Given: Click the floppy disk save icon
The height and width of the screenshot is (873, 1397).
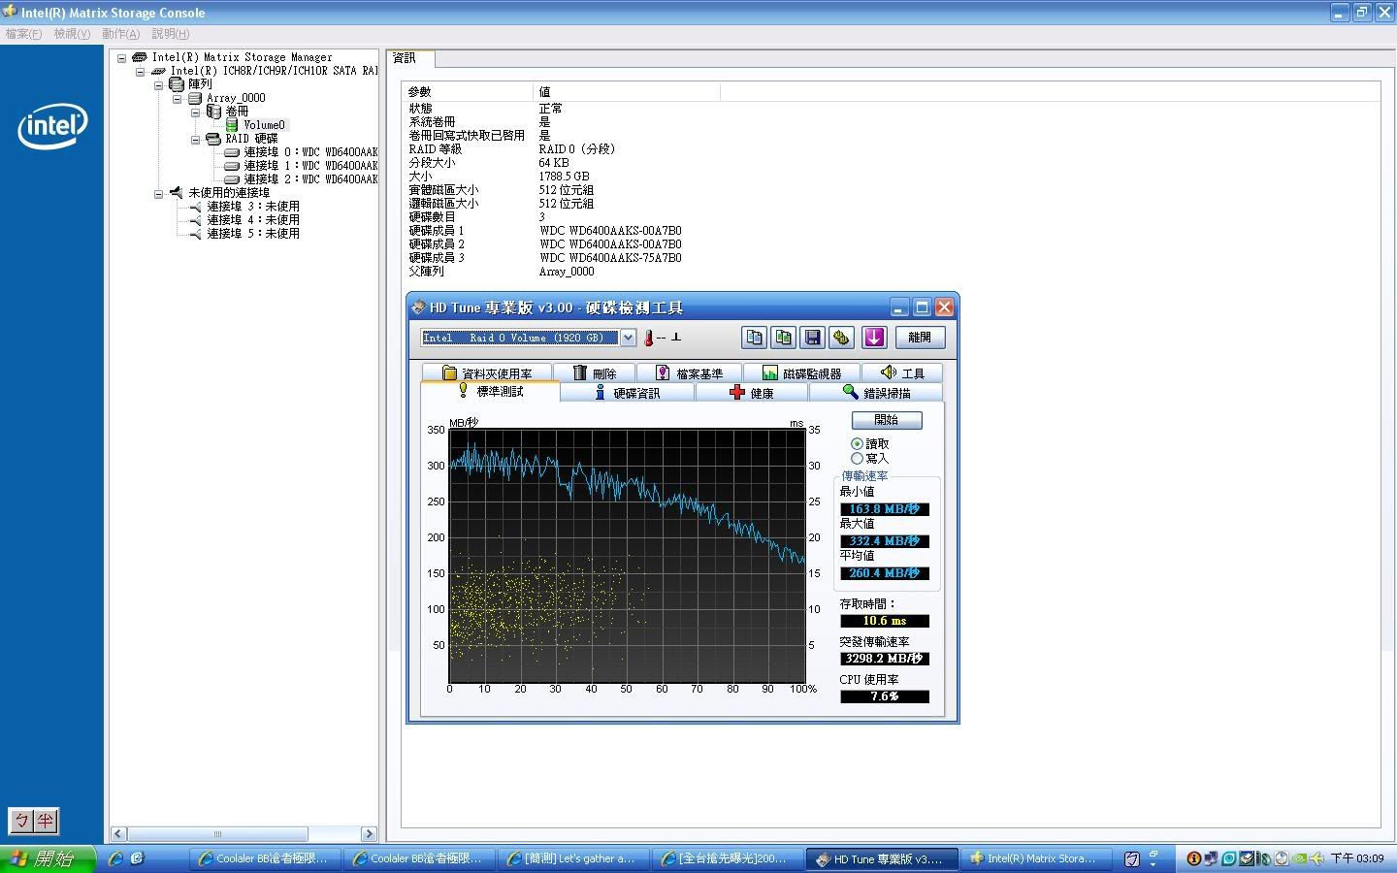Looking at the screenshot, I should (x=813, y=338).
